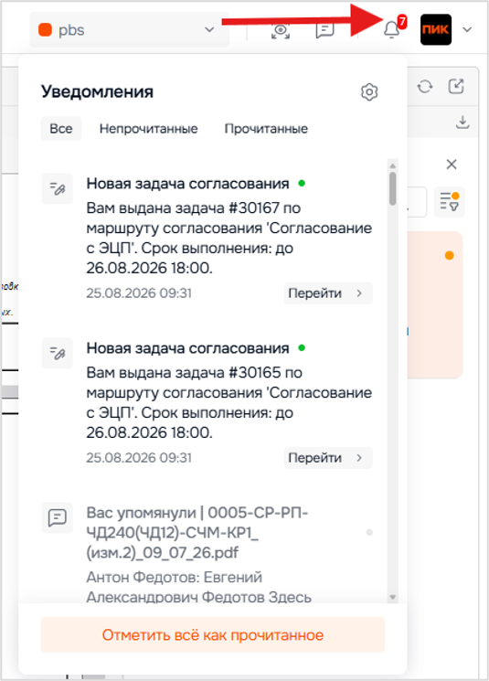Toggle unread dot on task #30167
This screenshot has width=489, height=681.
pos(302,184)
